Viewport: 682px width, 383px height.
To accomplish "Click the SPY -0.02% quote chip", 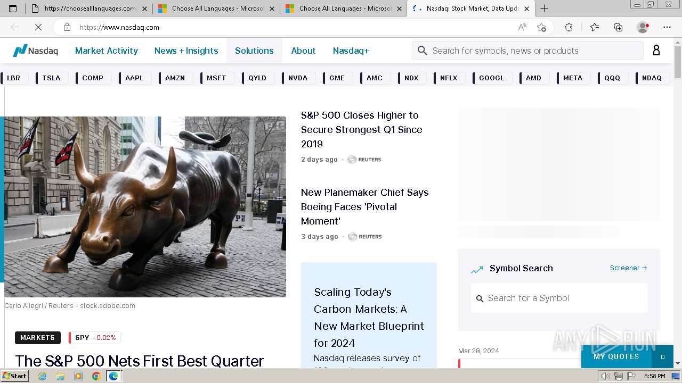I will (95, 338).
